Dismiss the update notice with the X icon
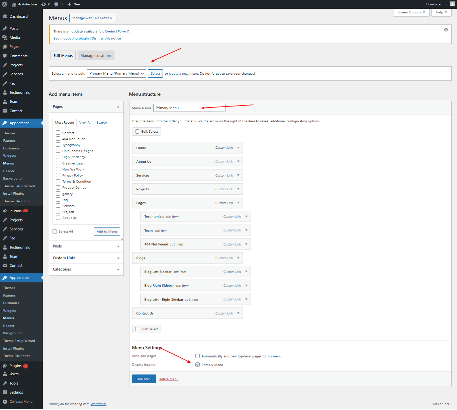 446,30
